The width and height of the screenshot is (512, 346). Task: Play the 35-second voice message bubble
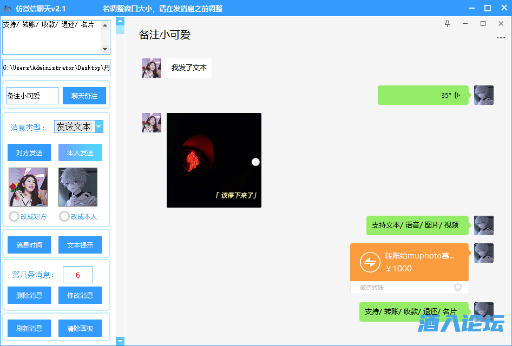click(423, 94)
